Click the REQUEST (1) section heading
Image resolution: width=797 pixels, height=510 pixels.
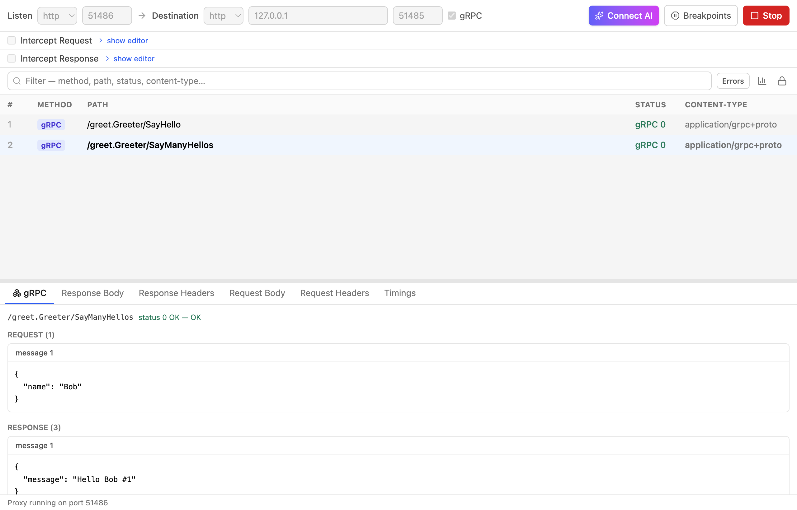(x=31, y=335)
